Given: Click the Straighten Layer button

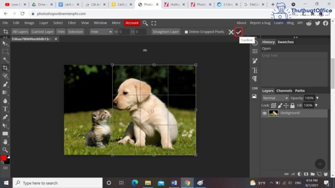Looking at the screenshot, I should coord(165,32).
